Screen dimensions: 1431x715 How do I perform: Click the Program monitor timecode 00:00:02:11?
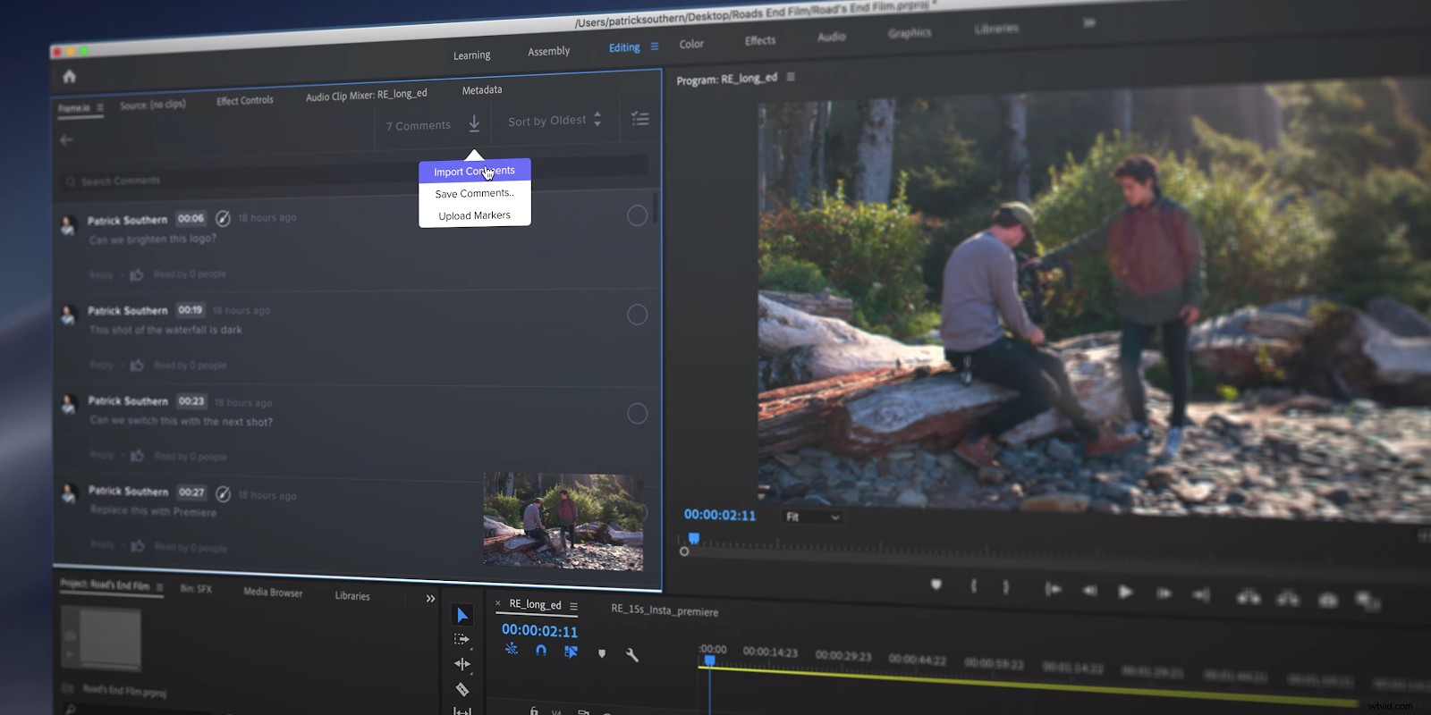pyautogui.click(x=720, y=515)
